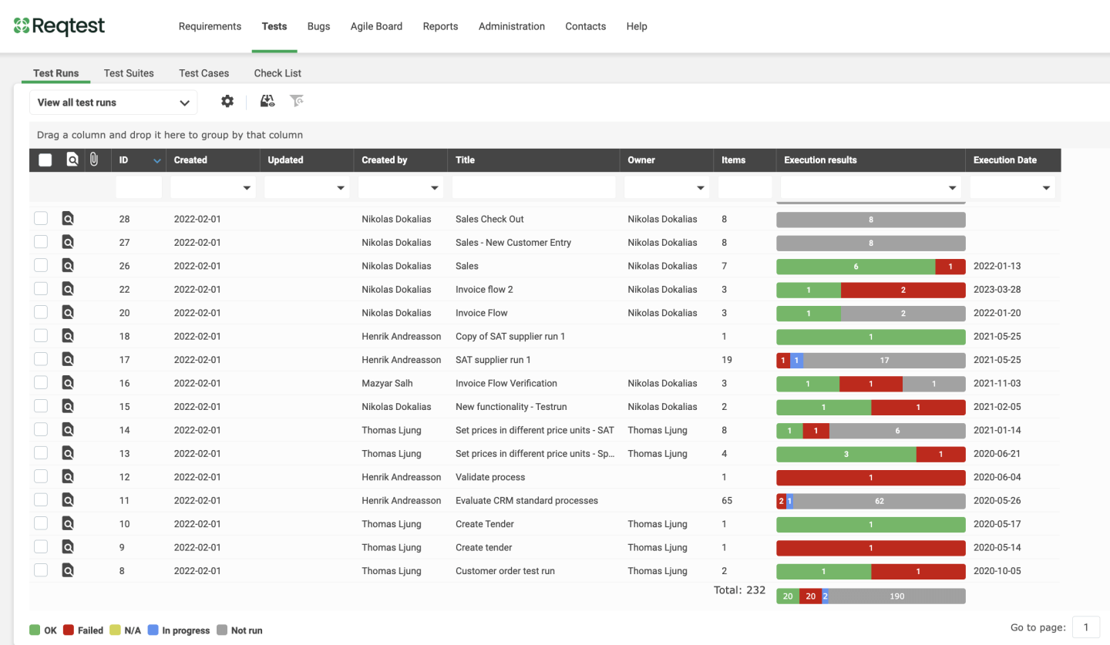Open the 'View all test runs' dropdown
The image size is (1110, 645).
click(x=113, y=102)
